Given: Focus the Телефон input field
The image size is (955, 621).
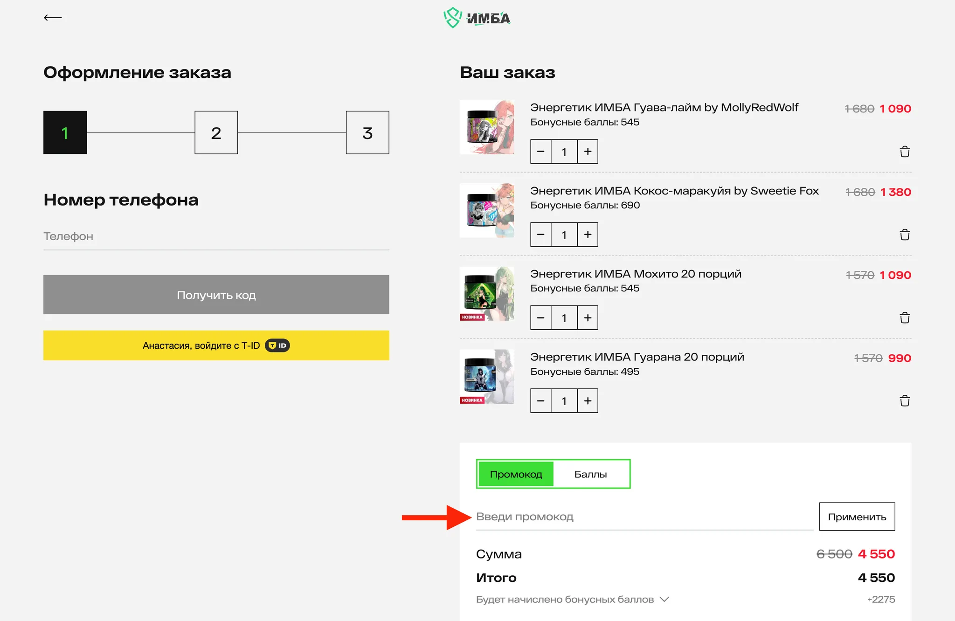Looking at the screenshot, I should coord(216,236).
